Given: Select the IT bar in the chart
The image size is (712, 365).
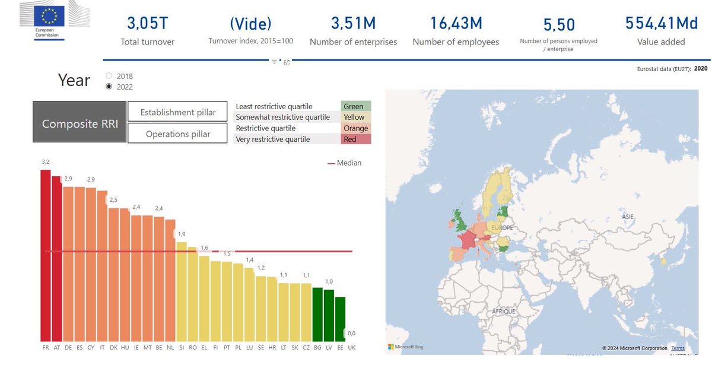Looking at the screenshot, I should pos(102,266).
